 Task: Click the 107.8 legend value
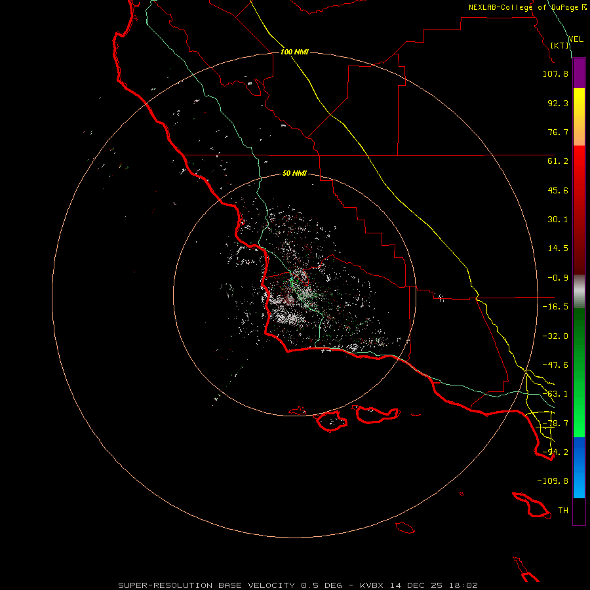(x=555, y=73)
